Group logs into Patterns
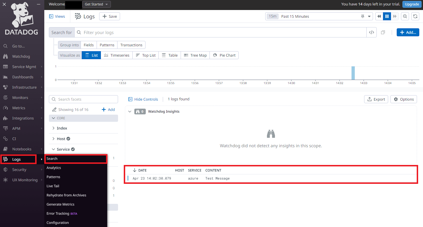The width and height of the screenshot is (423, 227). (x=107, y=45)
